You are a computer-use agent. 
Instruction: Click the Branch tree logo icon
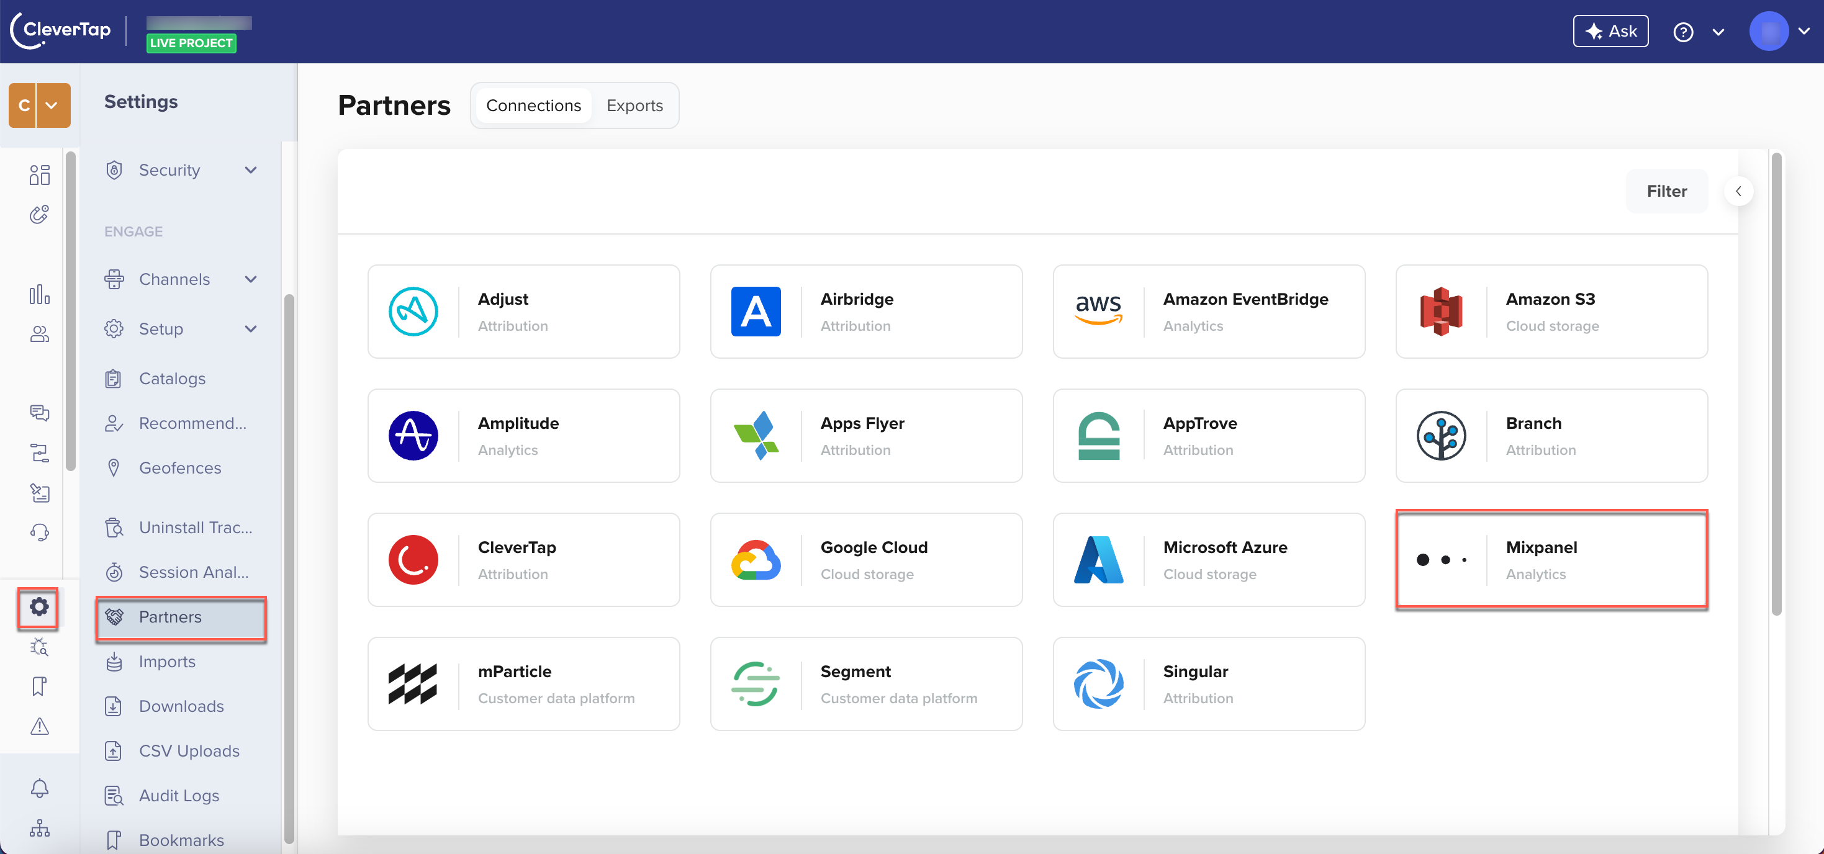[x=1441, y=436]
